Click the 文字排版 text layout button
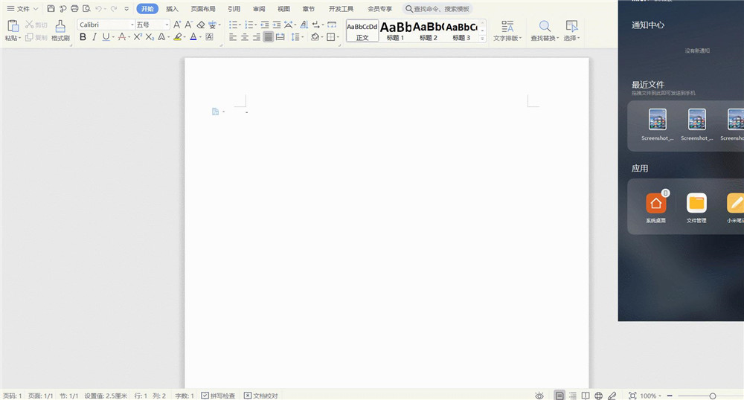Viewport: 744px width, 400px height. click(x=507, y=30)
